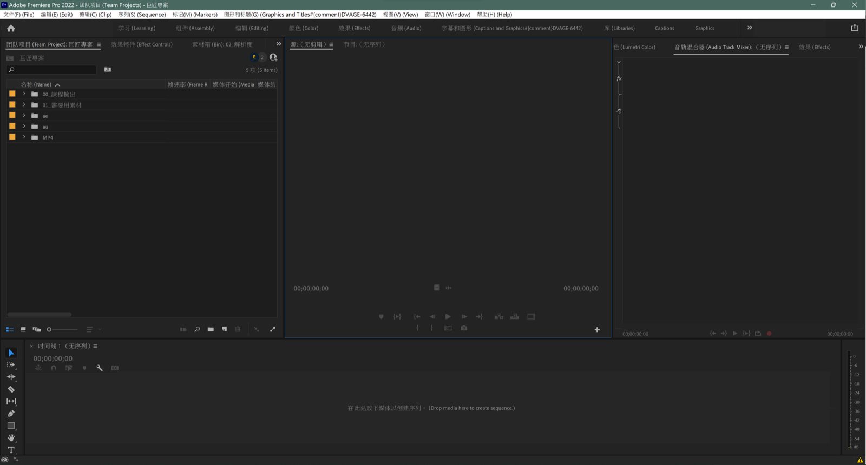Open the Button Editor plus icon
866x465 pixels.
coord(597,329)
